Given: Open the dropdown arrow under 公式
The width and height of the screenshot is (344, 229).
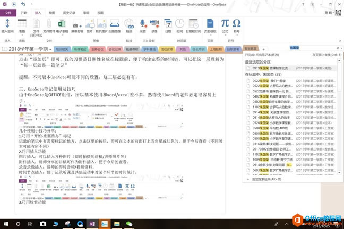Looking at the screenshot, I should tap(225, 35).
